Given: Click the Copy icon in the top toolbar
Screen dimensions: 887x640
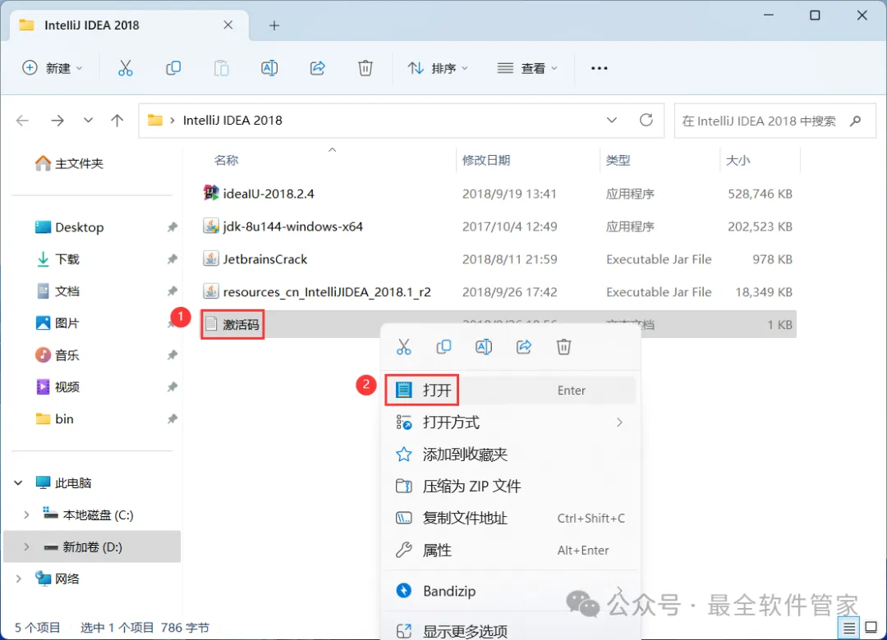Looking at the screenshot, I should point(173,68).
